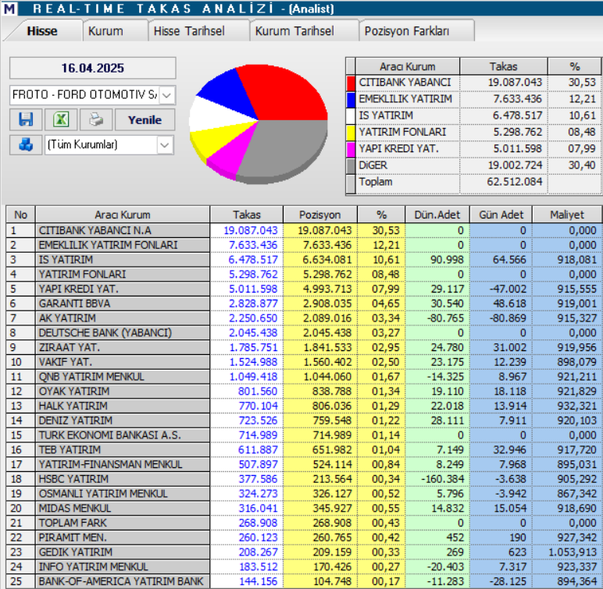Image resolution: width=603 pixels, height=589 pixels.
Task: Click Dün.Adet value -160.384
Action: pos(442,479)
